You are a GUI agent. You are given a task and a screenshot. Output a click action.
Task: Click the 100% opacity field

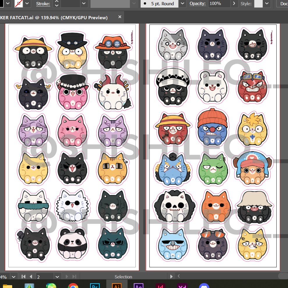(219, 3)
